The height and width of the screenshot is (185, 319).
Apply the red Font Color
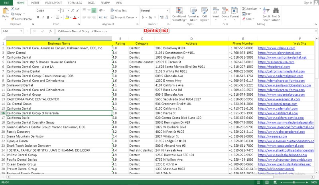point(75,18)
